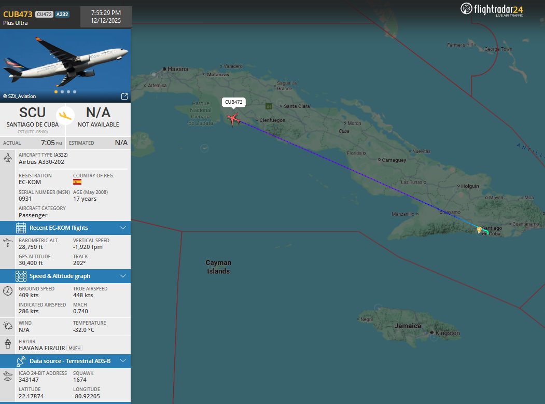545x404 pixels.
Task: Toggle the Data source Terrestrial ADS-B chevron
Action: tap(123, 361)
